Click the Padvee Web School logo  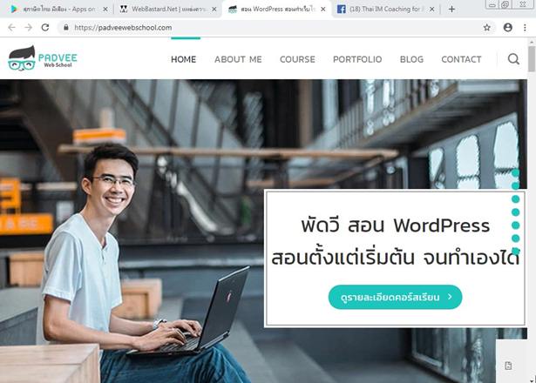[x=43, y=58]
